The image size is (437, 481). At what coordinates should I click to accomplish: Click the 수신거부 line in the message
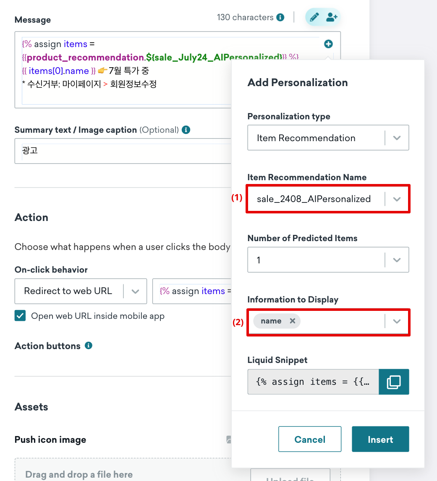[89, 84]
